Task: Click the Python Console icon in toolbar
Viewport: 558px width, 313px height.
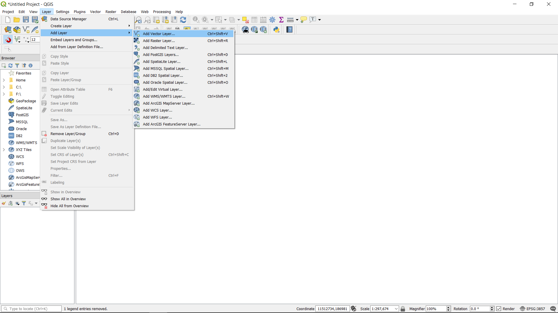Action: coord(276,30)
